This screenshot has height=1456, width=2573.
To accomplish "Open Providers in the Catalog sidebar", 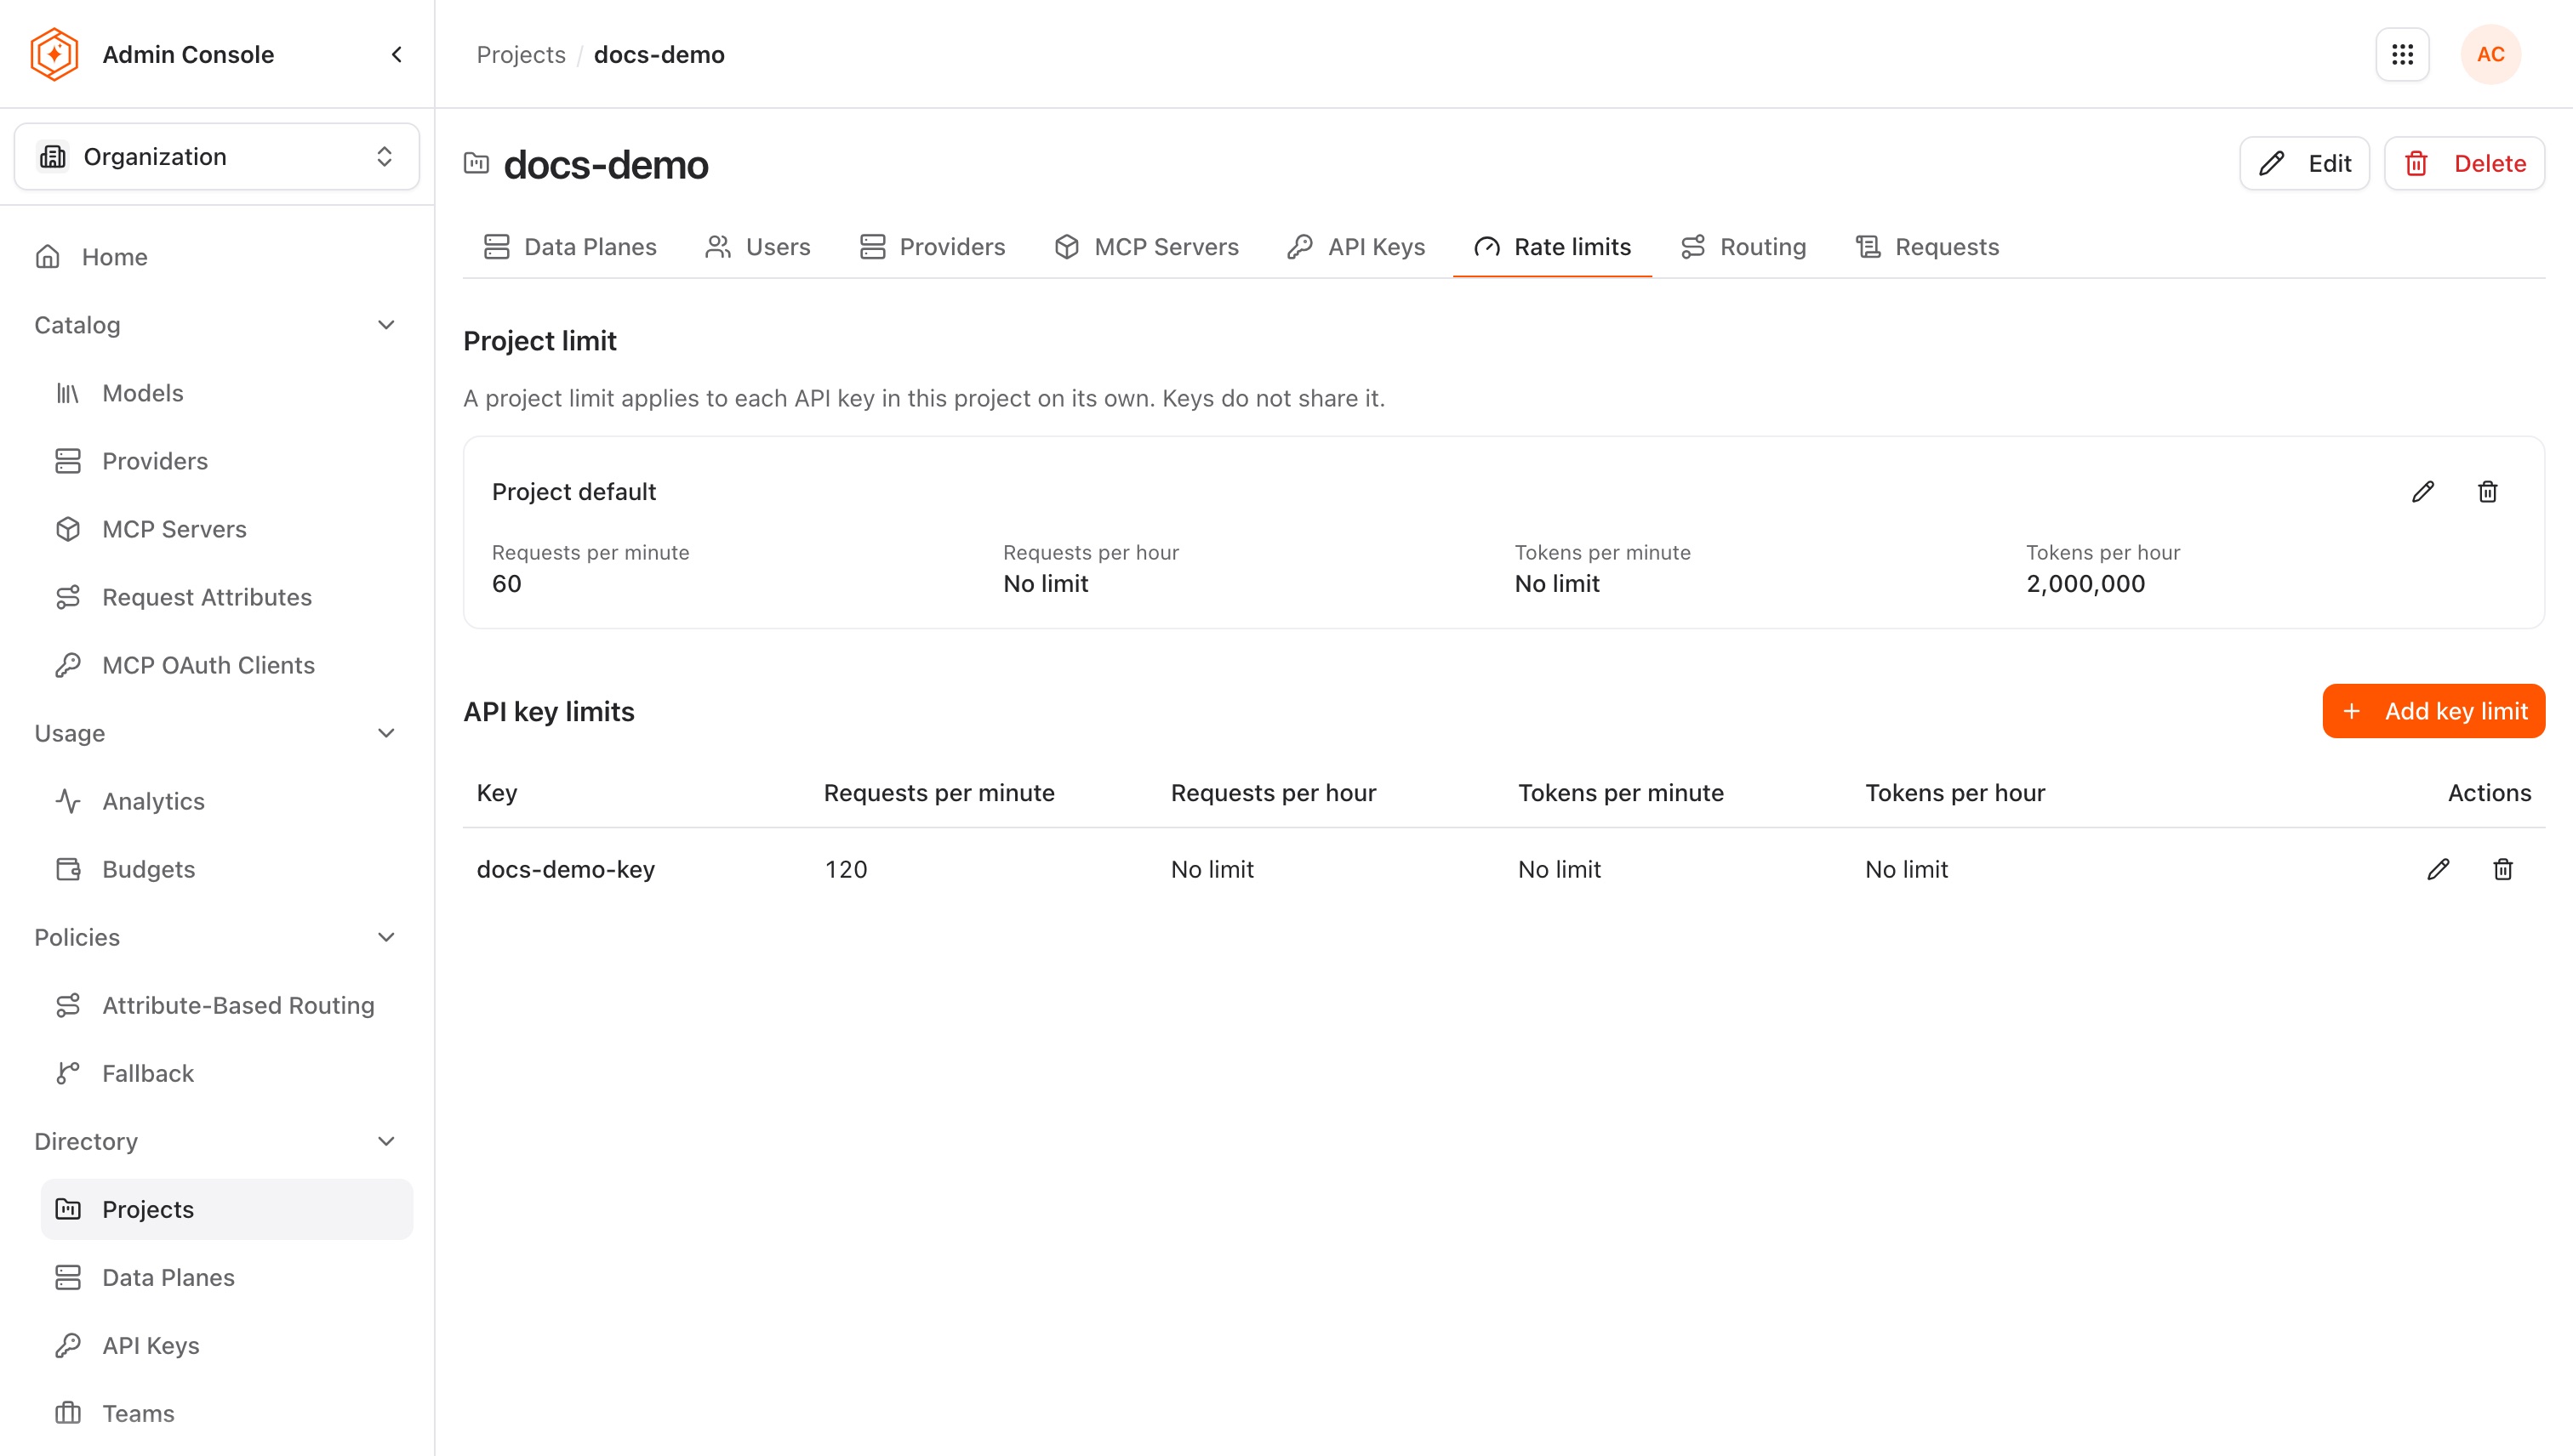I will 226,461.
